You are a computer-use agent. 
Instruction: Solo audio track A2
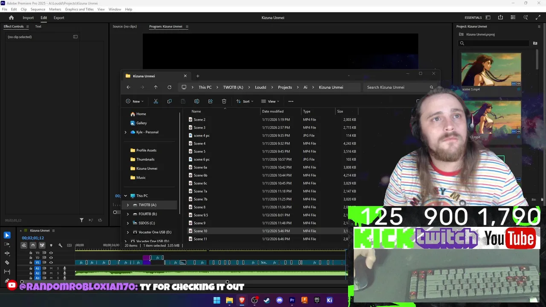click(58, 273)
